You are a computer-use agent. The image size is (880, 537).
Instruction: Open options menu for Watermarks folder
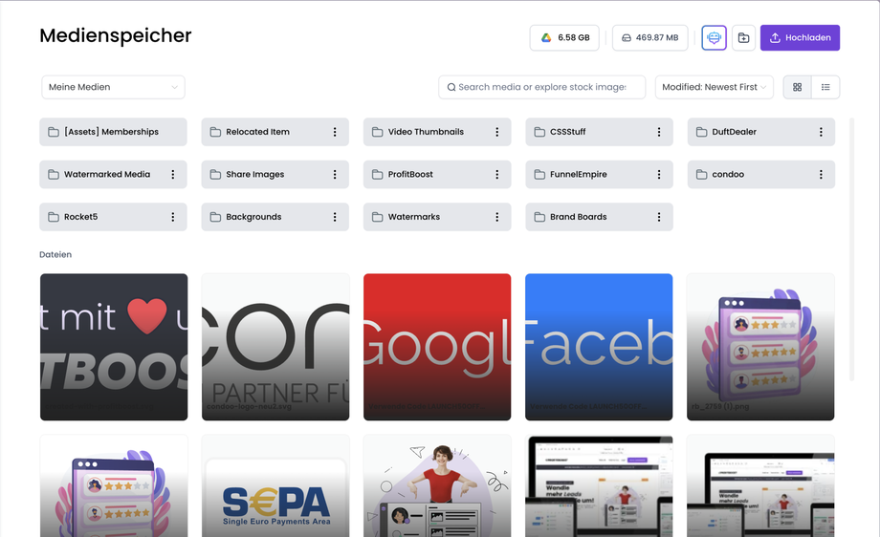pos(496,217)
